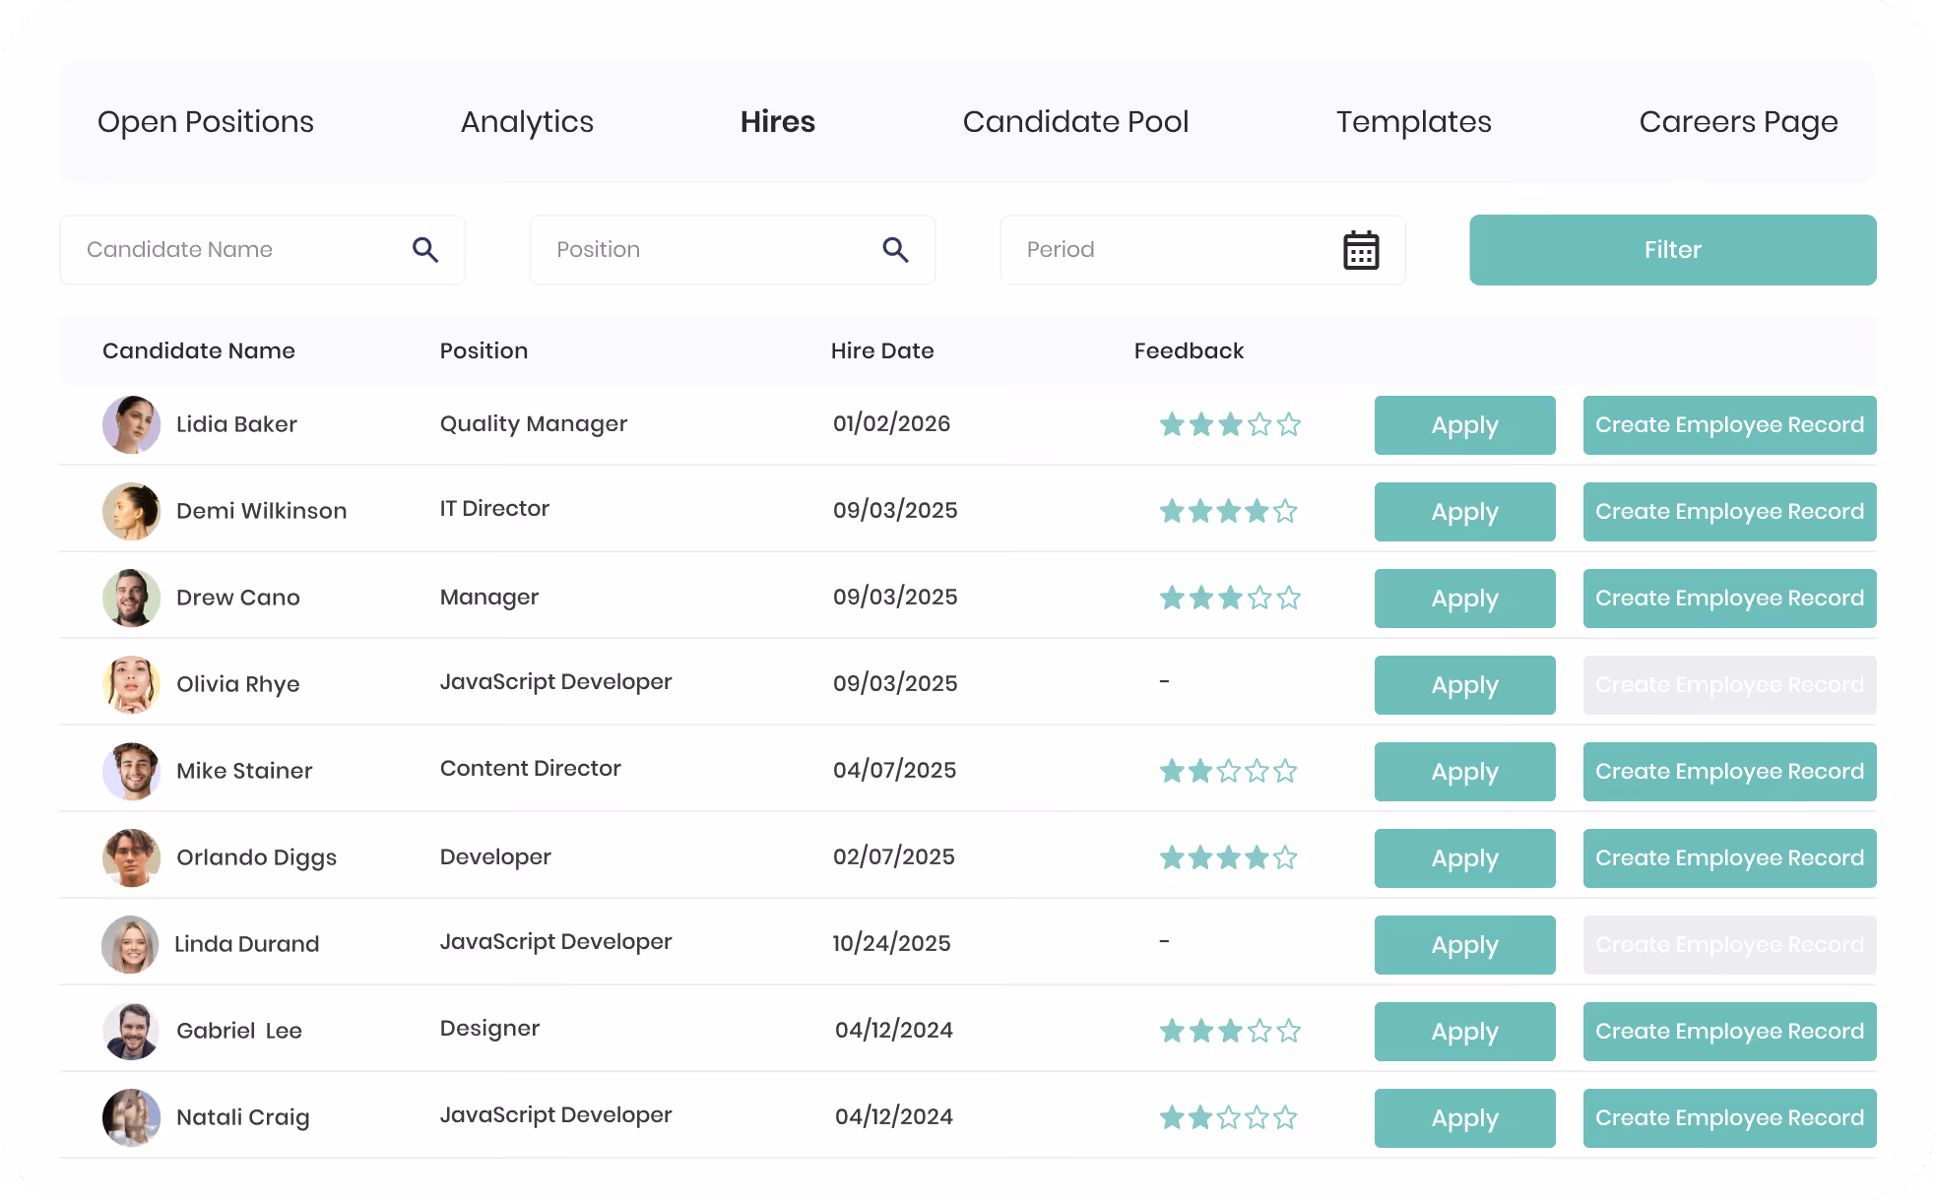The height and width of the screenshot is (1201, 1936).
Task: Click Mike Stainer's feedback stars
Action: click(1228, 772)
